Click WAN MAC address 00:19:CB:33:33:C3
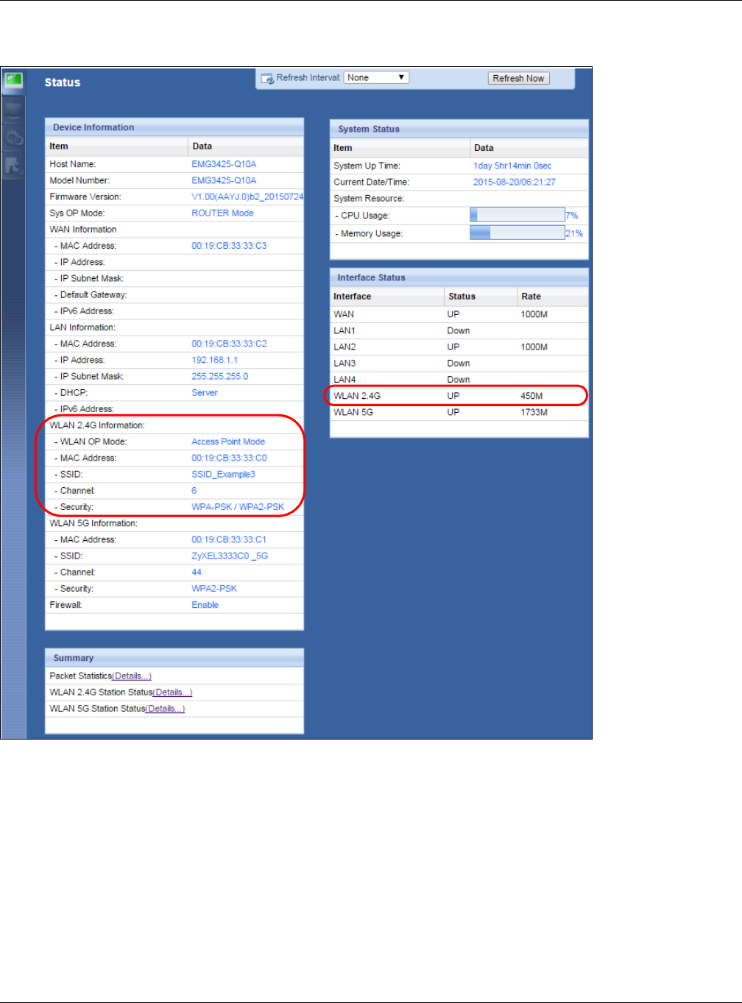The image size is (742, 1003). pyautogui.click(x=229, y=246)
